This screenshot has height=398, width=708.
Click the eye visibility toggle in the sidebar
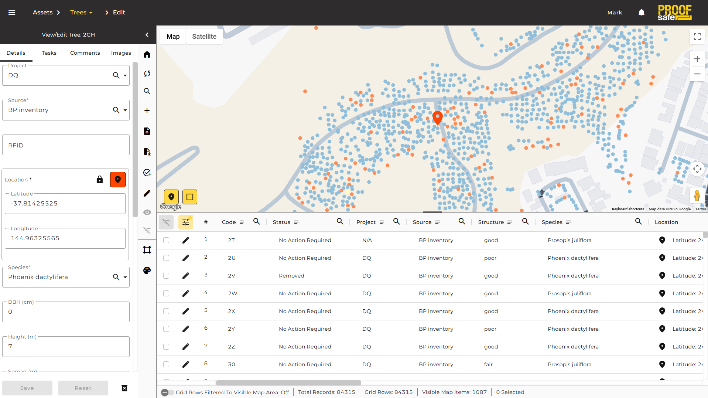click(147, 212)
